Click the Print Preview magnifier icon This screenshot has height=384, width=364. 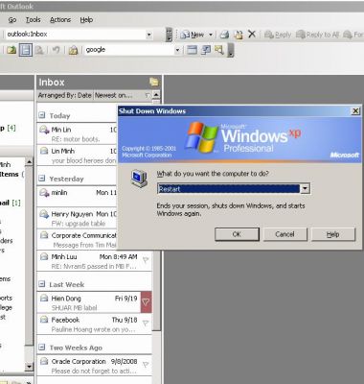39,50
